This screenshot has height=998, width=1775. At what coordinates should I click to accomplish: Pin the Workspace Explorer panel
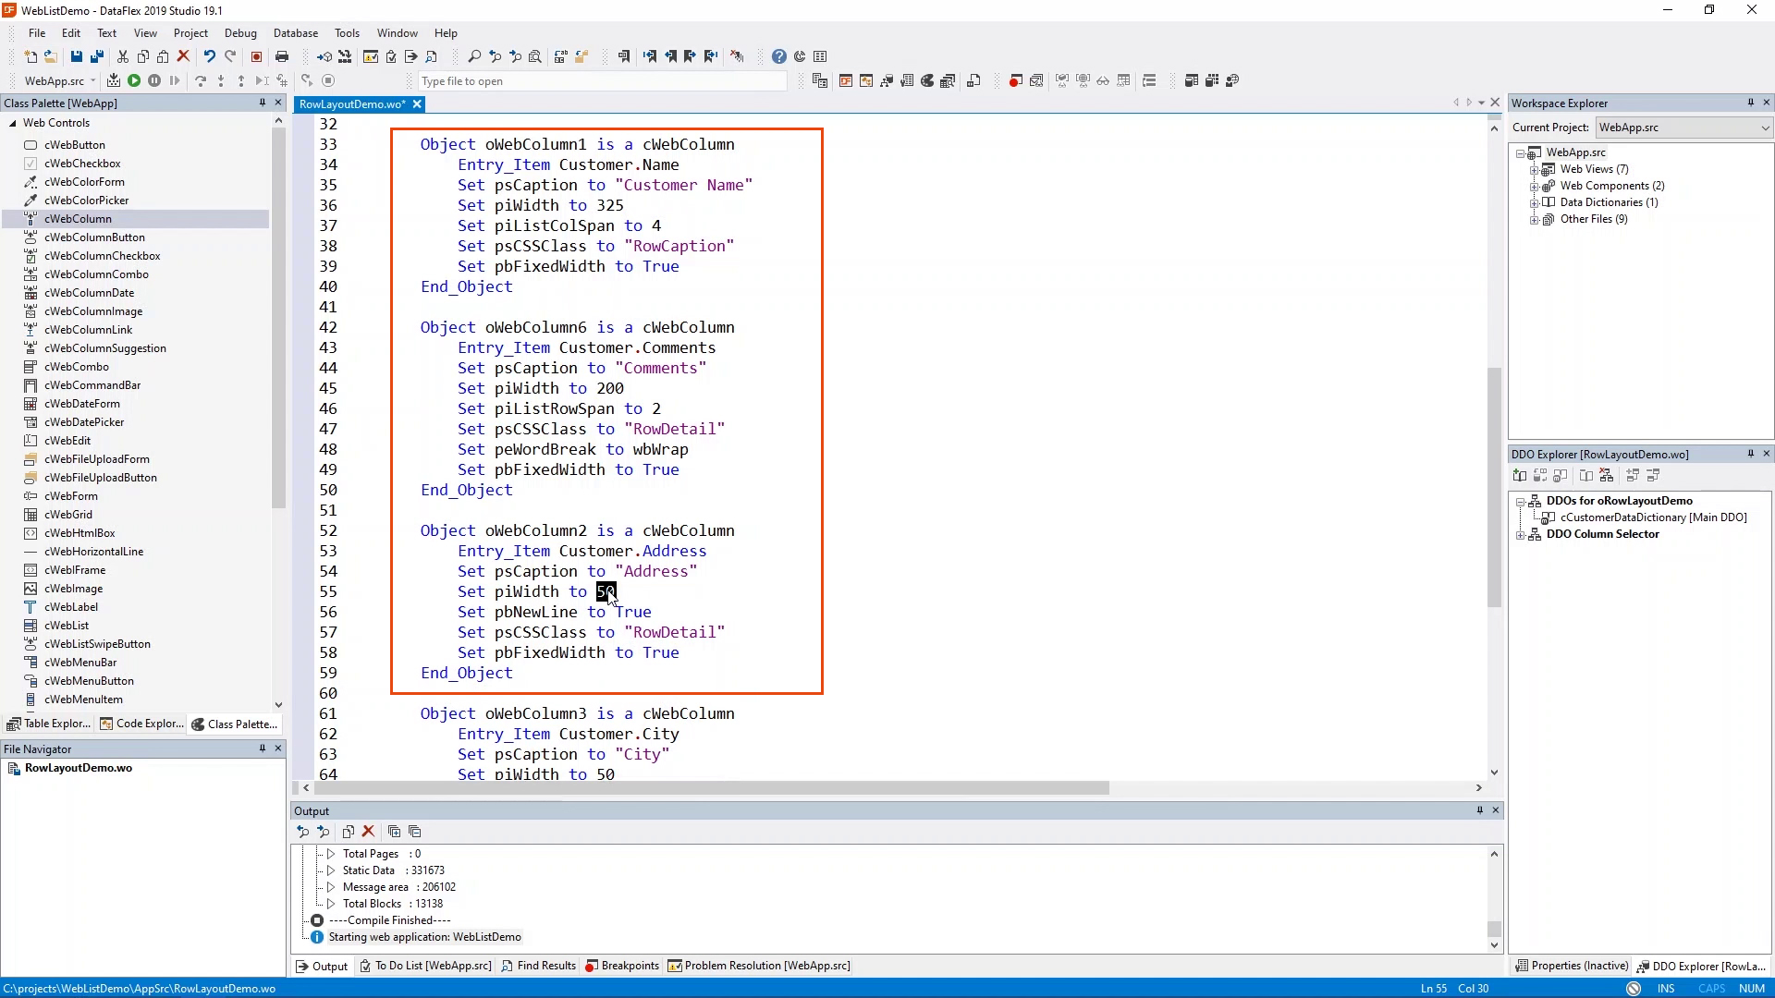[1750, 103]
